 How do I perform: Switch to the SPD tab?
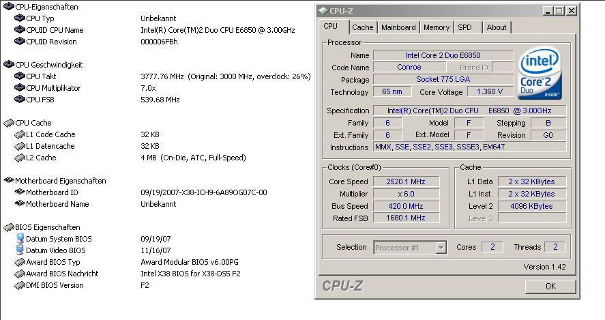click(468, 27)
